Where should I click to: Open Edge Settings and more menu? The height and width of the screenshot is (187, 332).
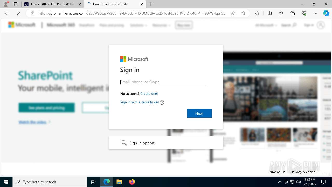315,13
